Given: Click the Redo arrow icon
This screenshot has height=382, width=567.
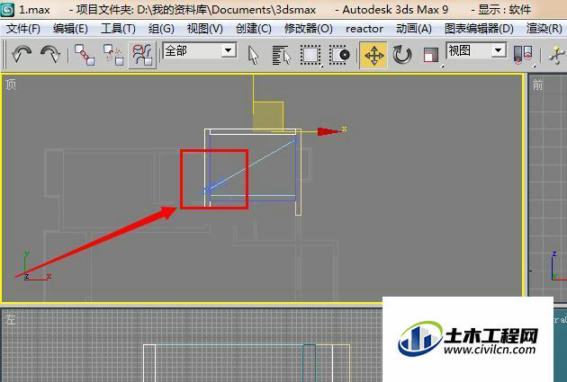Looking at the screenshot, I should tap(50, 55).
